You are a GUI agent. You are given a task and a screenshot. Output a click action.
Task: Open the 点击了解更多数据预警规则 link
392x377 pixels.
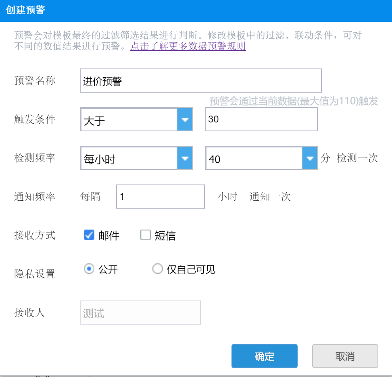pos(188,46)
